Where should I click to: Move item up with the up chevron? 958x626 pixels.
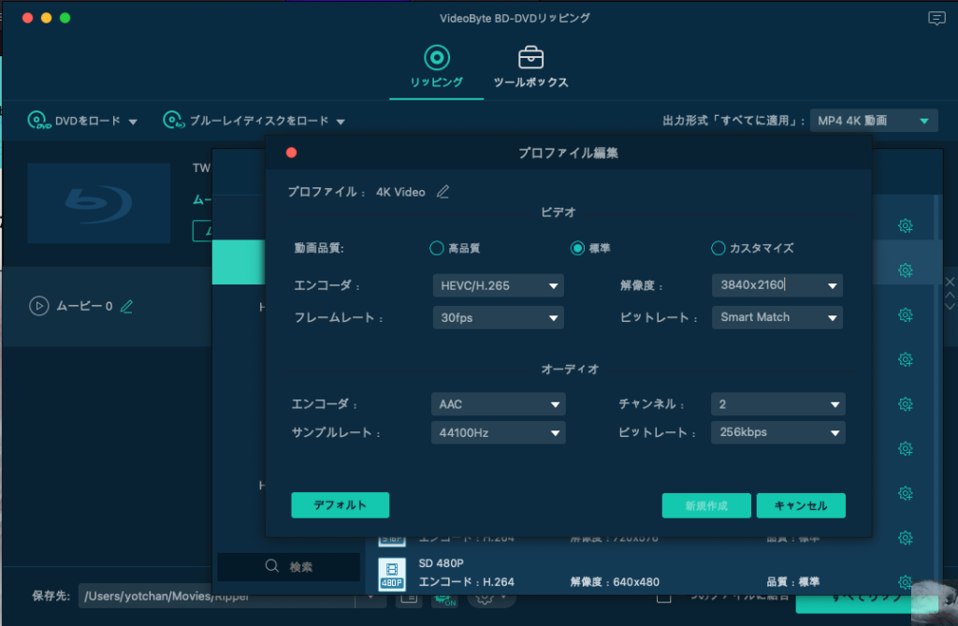951,296
